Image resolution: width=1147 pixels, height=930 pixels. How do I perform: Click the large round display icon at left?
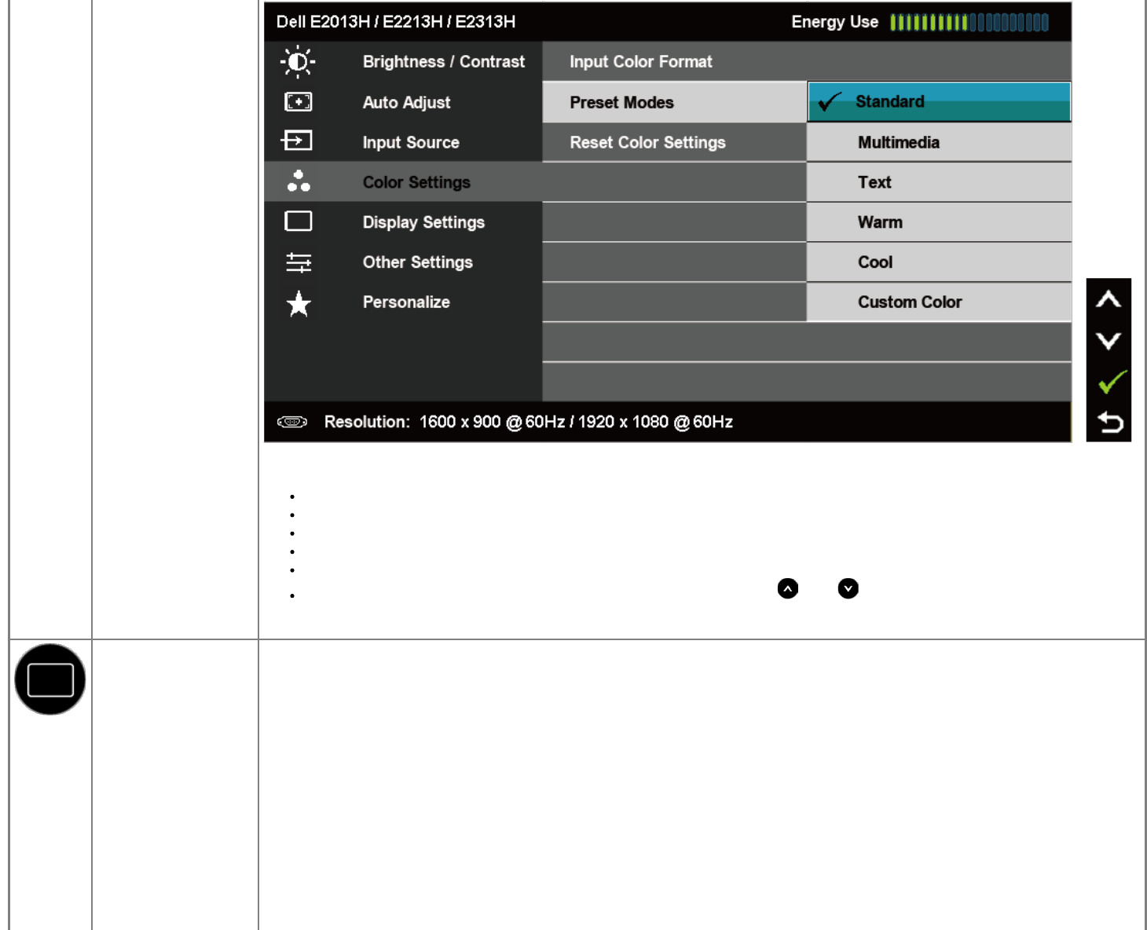click(x=50, y=679)
